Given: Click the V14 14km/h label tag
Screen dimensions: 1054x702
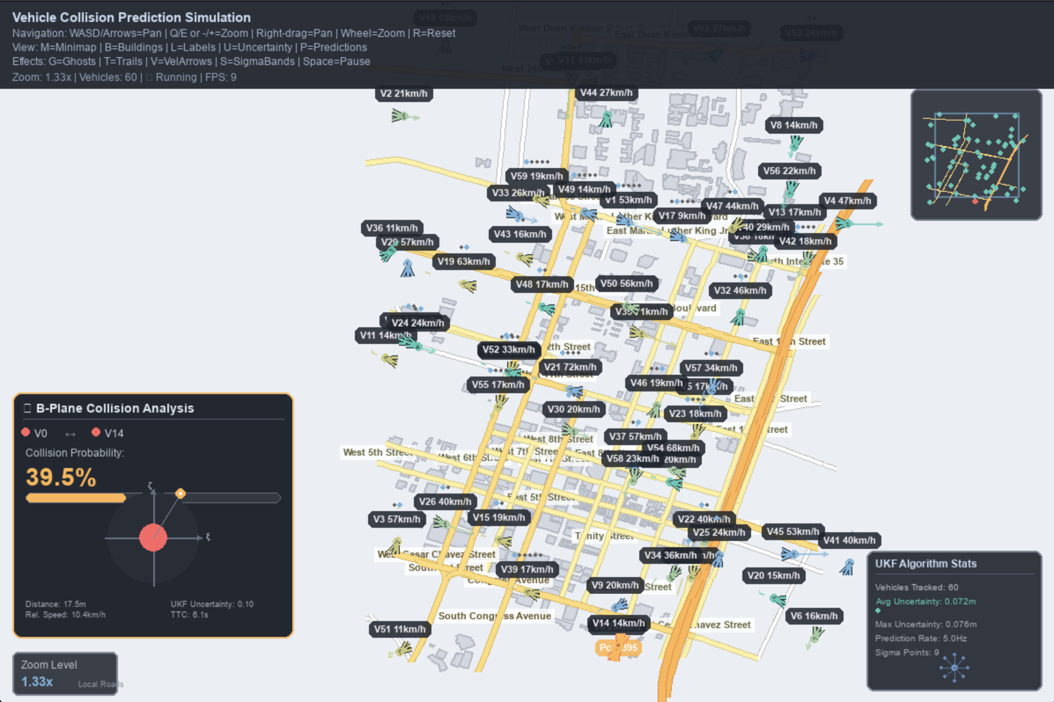Looking at the screenshot, I should [x=619, y=623].
